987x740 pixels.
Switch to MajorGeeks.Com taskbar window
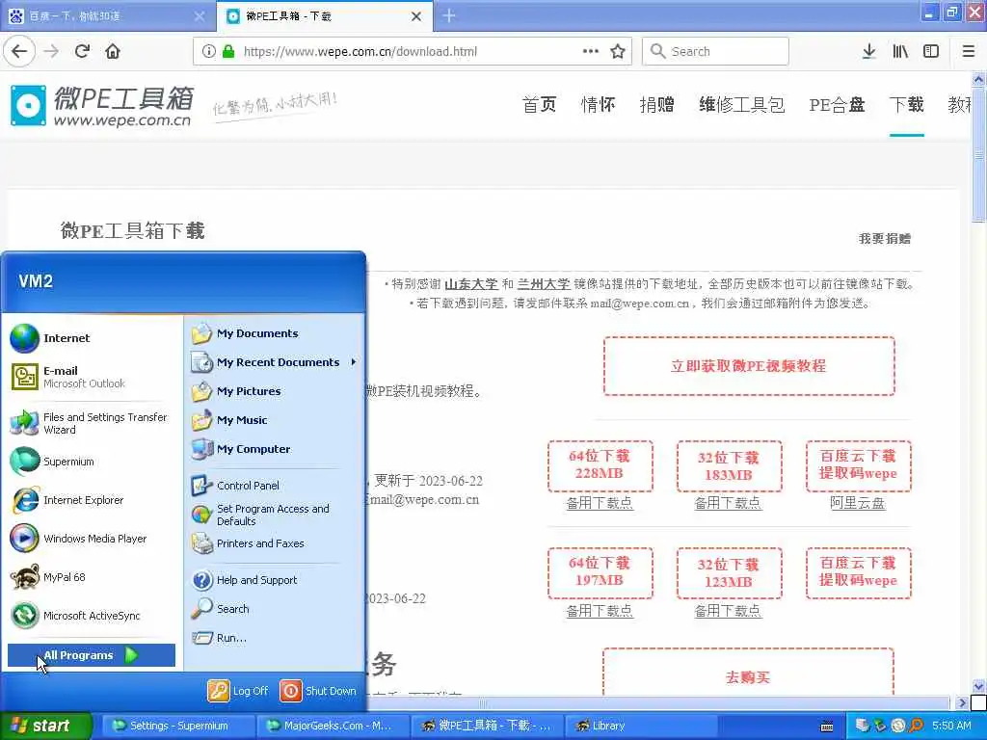[333, 726]
